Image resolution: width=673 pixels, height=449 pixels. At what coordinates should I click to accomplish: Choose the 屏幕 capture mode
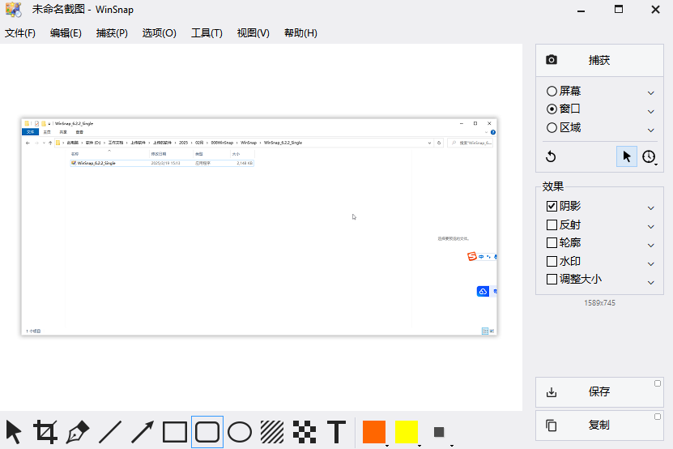click(564, 91)
